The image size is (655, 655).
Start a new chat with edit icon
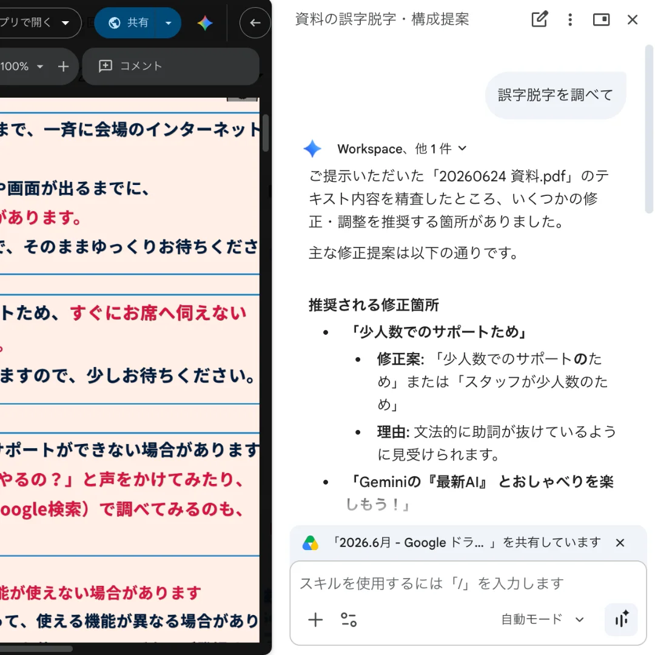[x=539, y=19]
